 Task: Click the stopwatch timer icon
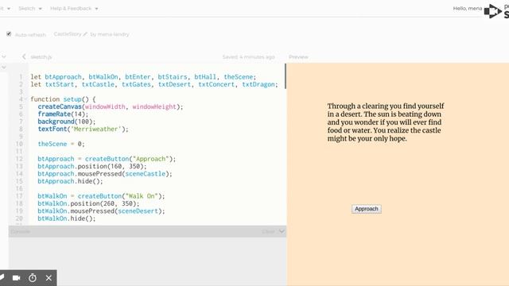pos(33,278)
